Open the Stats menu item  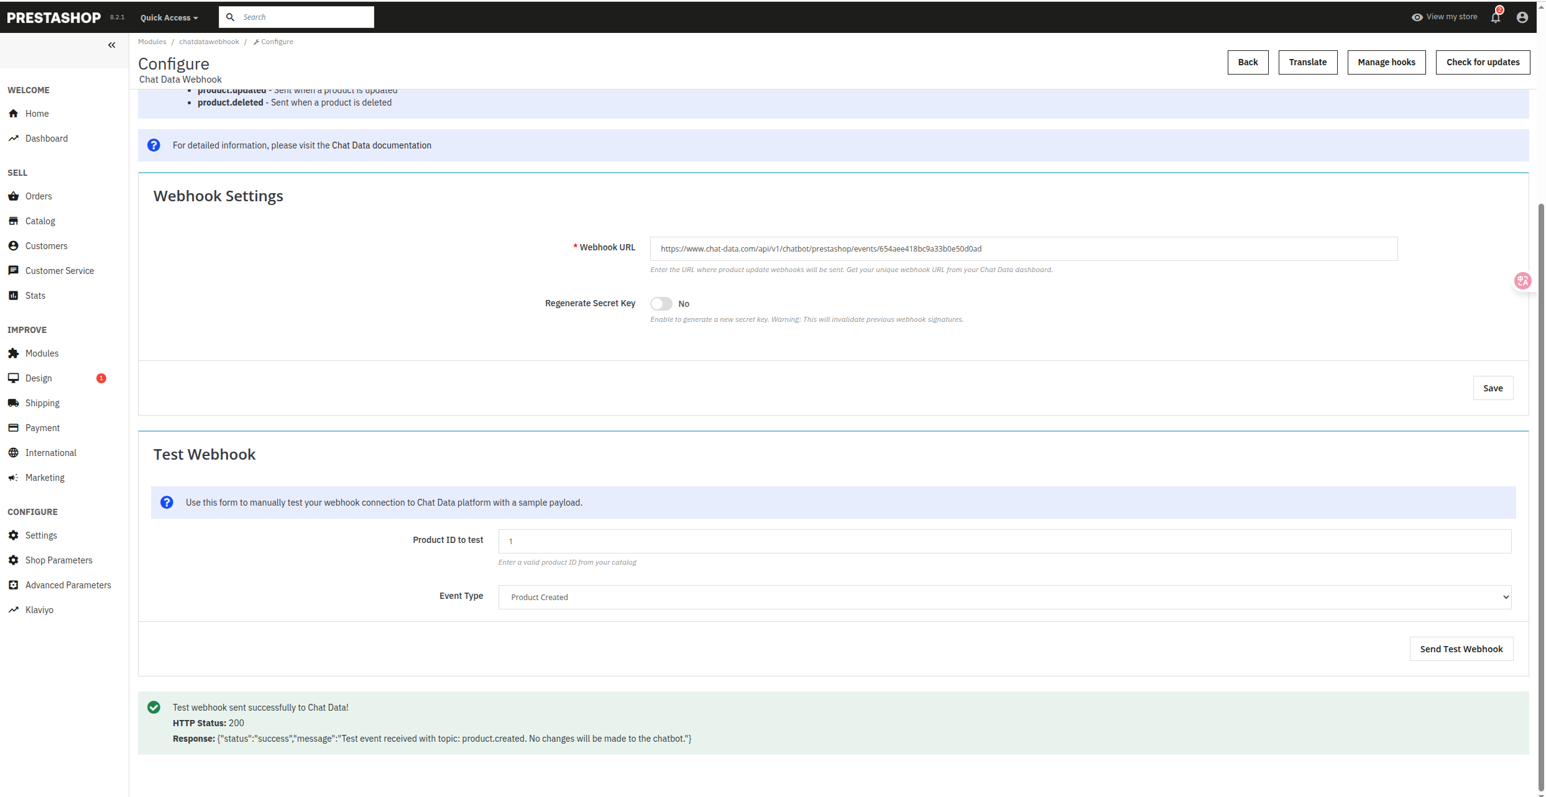[35, 296]
